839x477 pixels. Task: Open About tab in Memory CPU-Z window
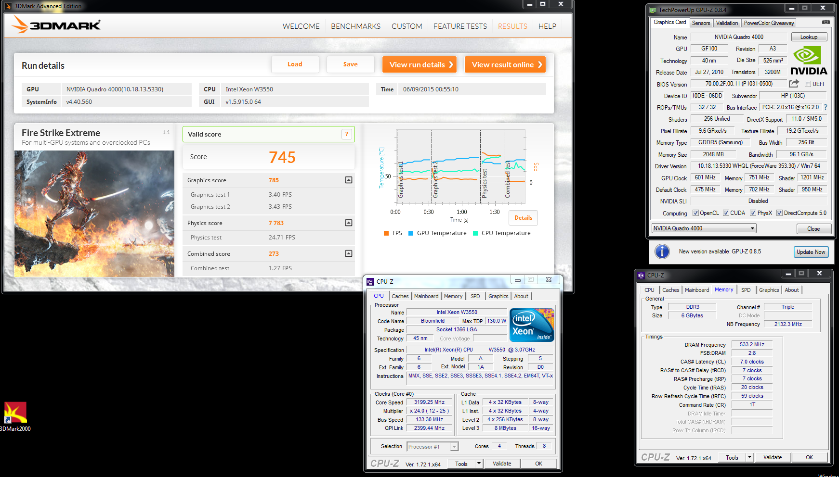click(x=791, y=290)
